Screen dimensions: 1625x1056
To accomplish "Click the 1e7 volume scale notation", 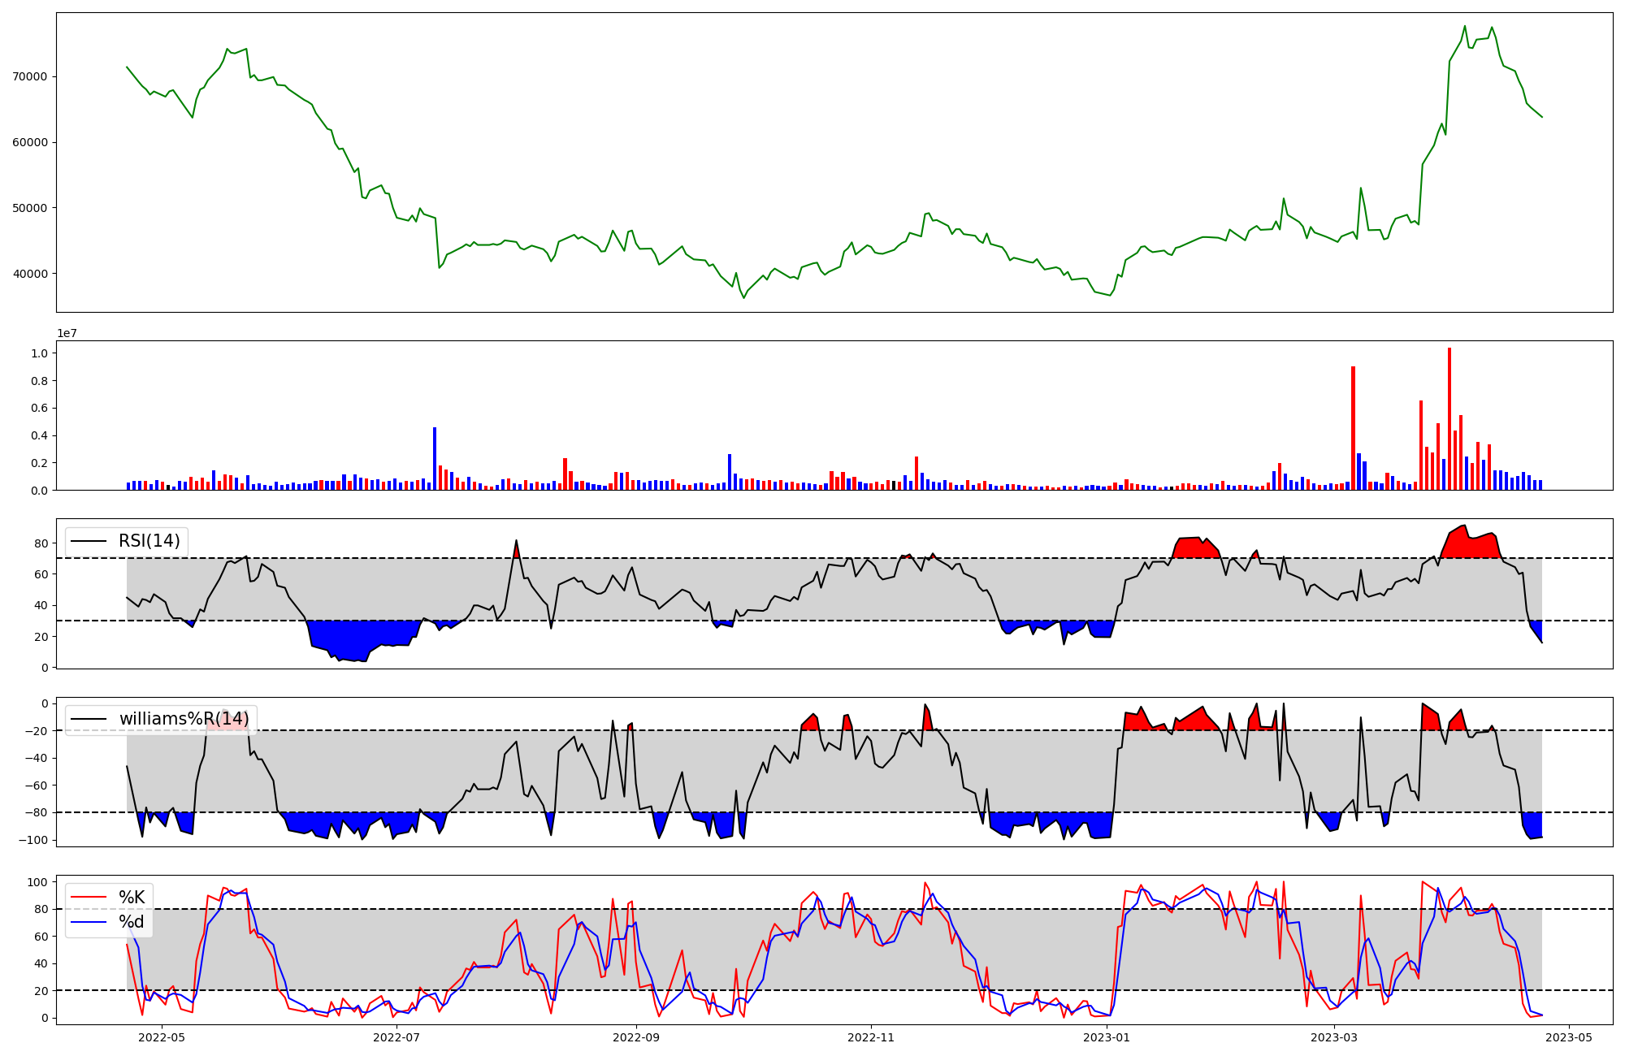I will click(x=67, y=333).
